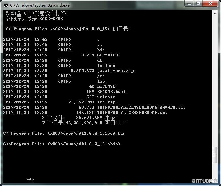This screenshot has height=186, width=221.
Task: Click the 'lib' directory entry
Action: [x=101, y=81]
